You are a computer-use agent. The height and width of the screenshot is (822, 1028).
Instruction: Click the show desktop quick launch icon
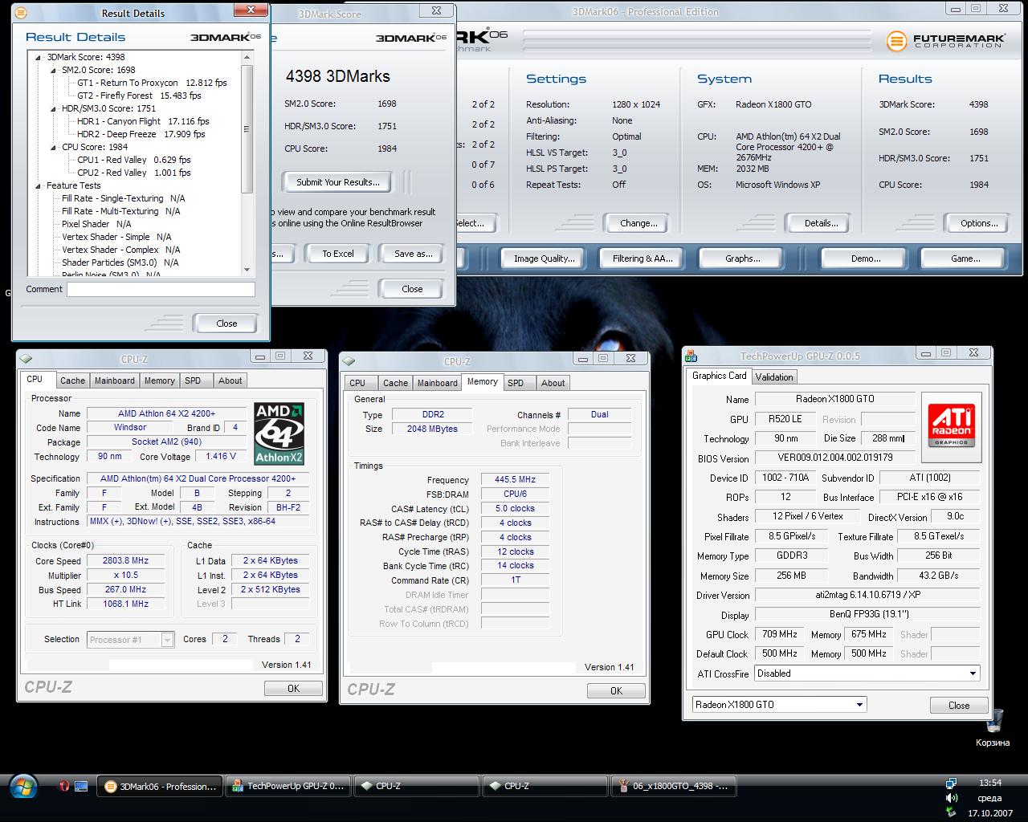[81, 786]
